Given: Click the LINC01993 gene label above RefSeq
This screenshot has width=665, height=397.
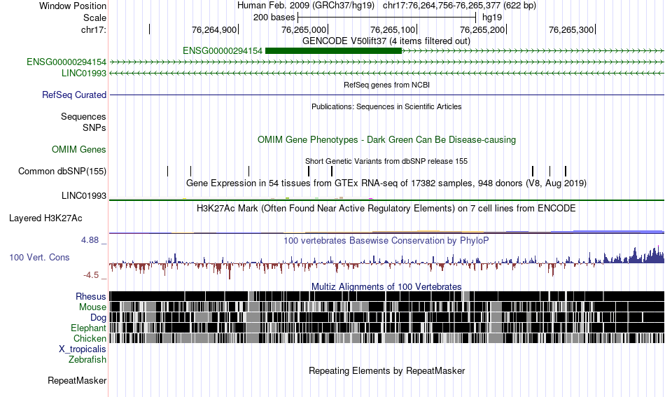Looking at the screenshot, I should click(84, 73).
